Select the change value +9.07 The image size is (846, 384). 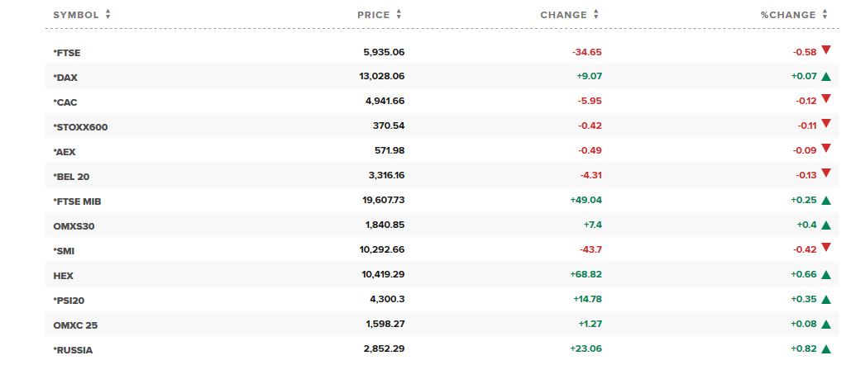(x=589, y=77)
